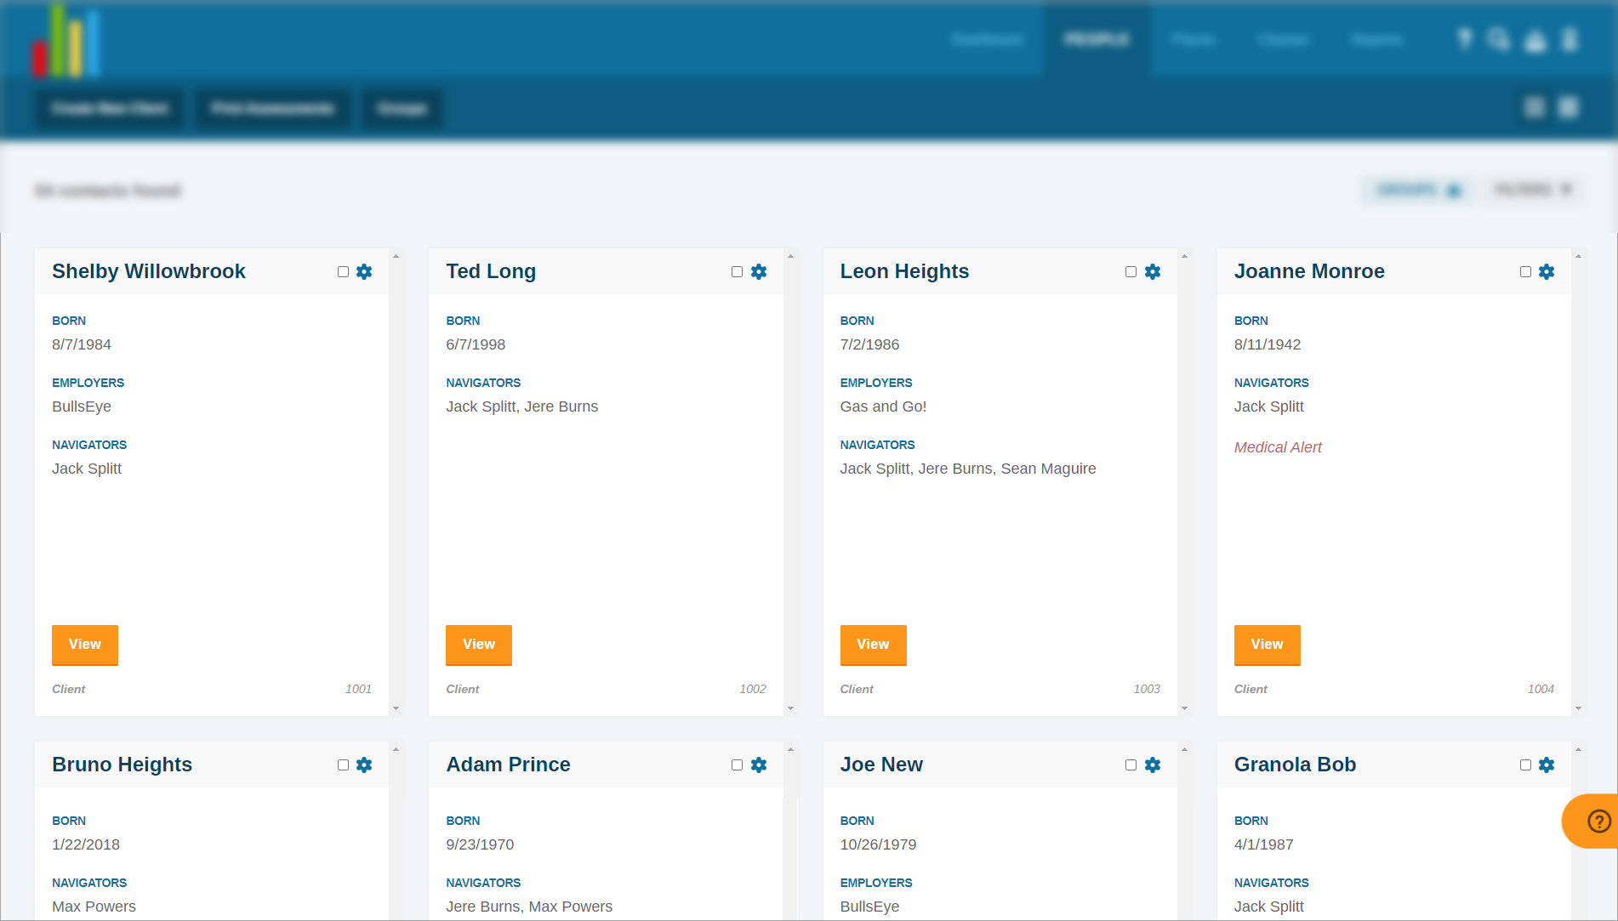Select the Bruno Heights checkbox
This screenshot has height=921, width=1618.
343,765
